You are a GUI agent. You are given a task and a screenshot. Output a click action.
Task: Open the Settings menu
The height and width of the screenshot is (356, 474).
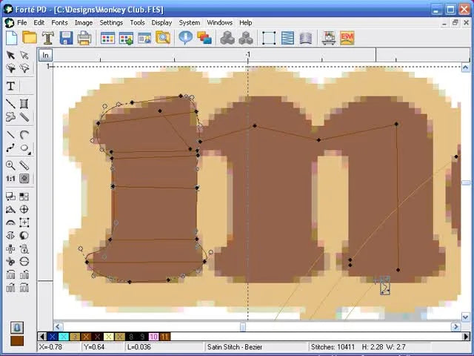(111, 23)
